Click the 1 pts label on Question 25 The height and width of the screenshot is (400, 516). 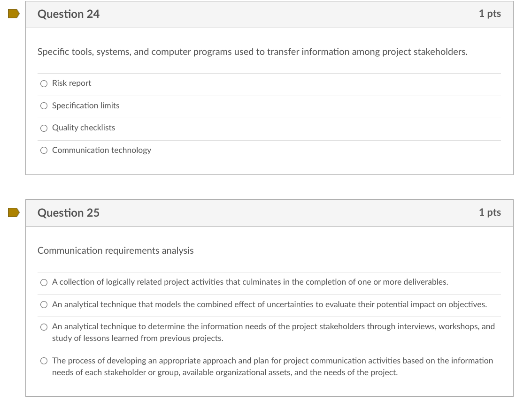click(490, 212)
